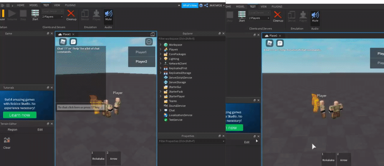The image size is (384, 166).
Task: Open the VIEW ribbon tab in left window
Action: tap(57, 5)
